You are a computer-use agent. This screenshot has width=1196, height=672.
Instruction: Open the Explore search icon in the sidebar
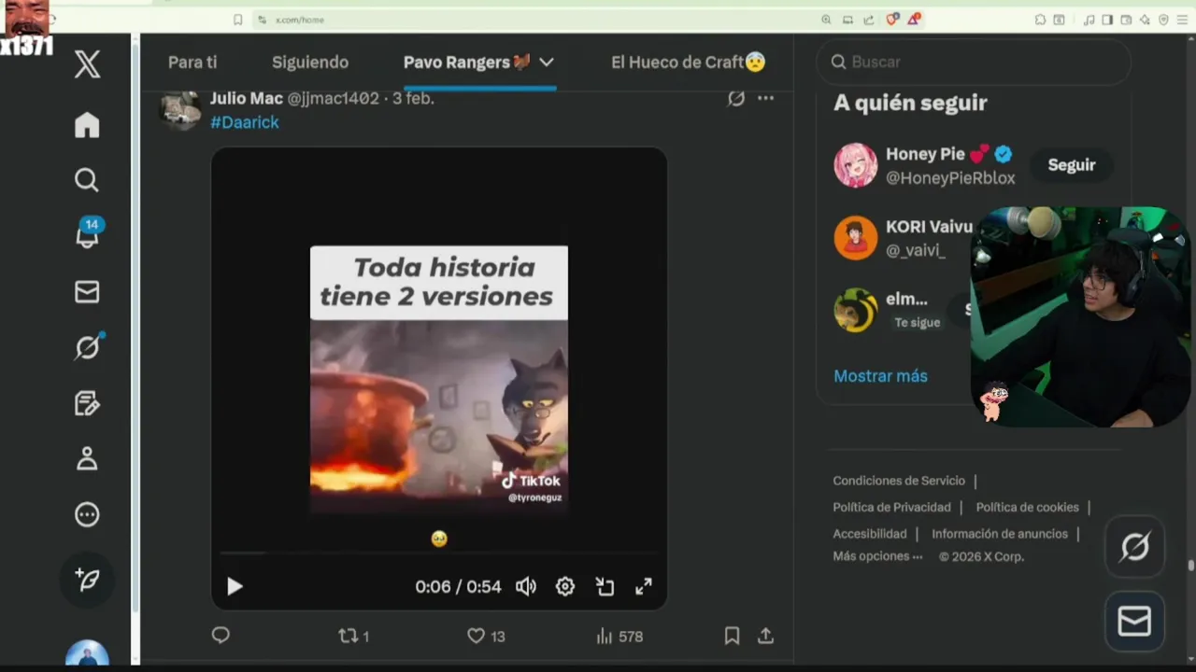coord(87,179)
